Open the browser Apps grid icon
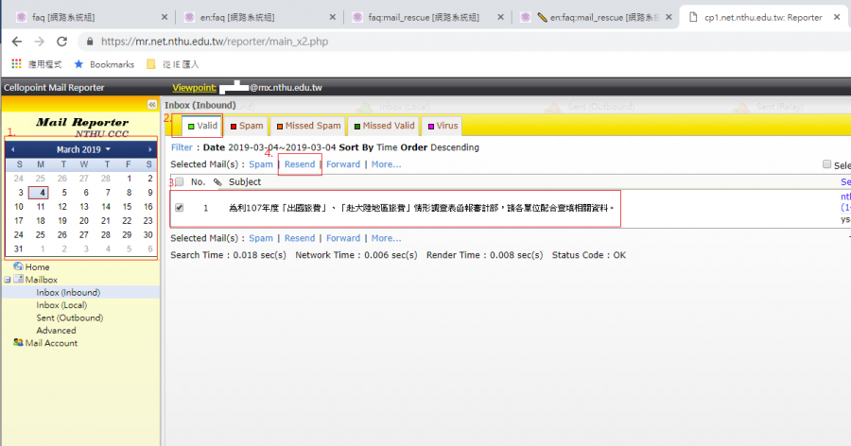Image resolution: width=851 pixels, height=446 pixels. (x=17, y=64)
